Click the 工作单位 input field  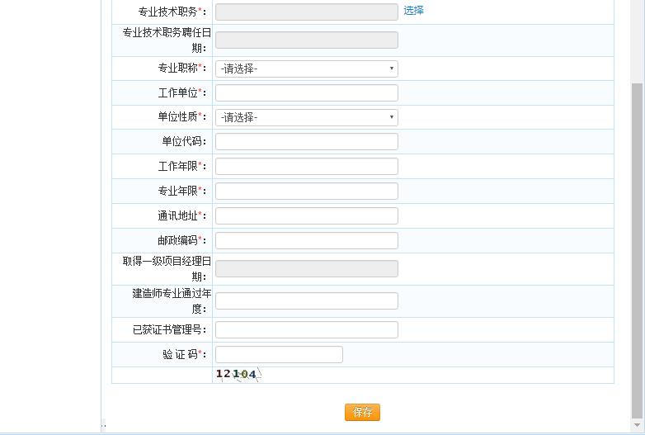tap(306, 92)
